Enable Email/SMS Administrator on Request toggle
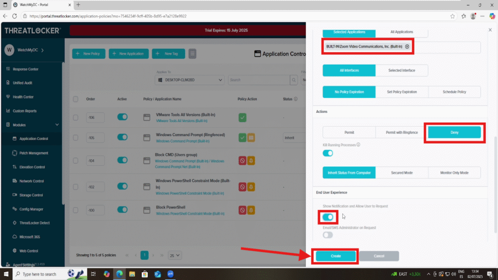Viewport: 498px width, 280px height. [x=327, y=235]
